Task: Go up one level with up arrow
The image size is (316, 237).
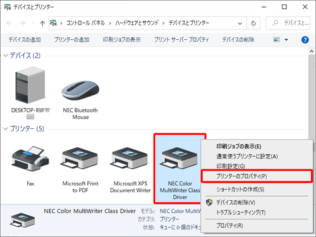Action: click(42, 23)
